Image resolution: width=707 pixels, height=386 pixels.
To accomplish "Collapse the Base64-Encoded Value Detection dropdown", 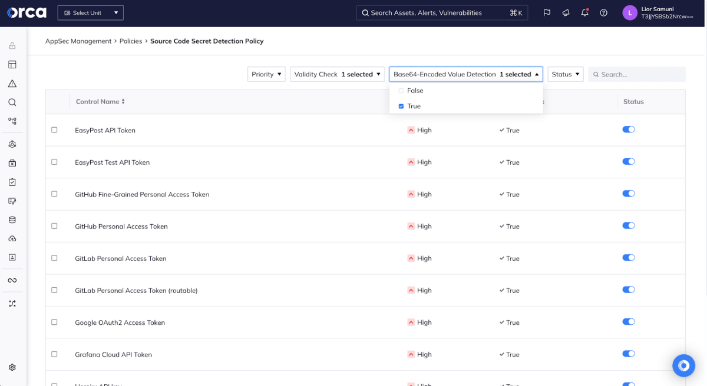I will click(466, 74).
